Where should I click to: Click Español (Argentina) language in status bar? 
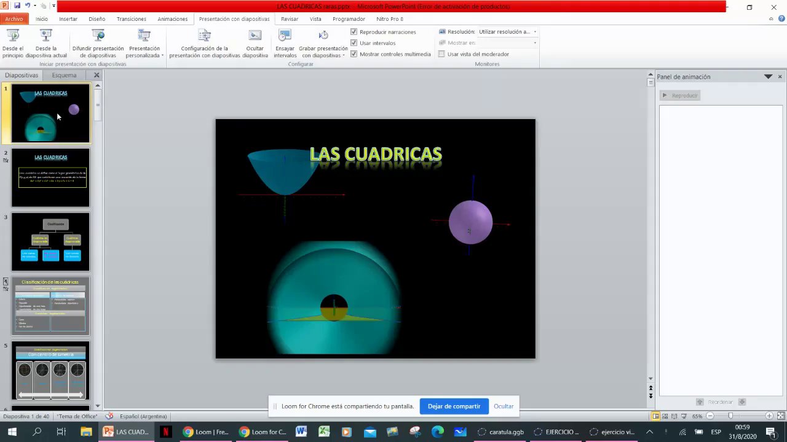click(143, 416)
